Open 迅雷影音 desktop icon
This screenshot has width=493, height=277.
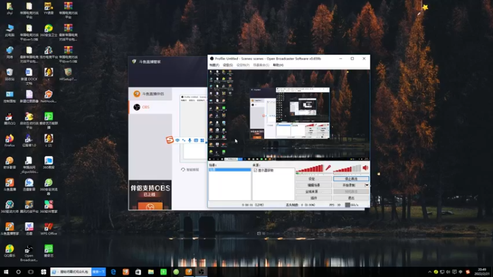29,185
